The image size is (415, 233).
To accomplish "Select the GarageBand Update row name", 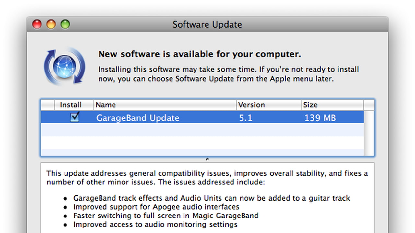I will tap(137, 117).
